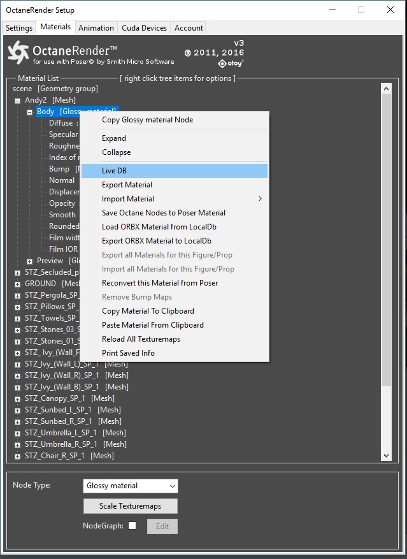Click the otoy logo

coord(231,64)
